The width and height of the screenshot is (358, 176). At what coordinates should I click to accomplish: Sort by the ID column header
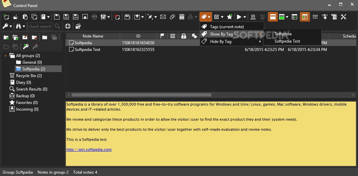pyautogui.click(x=138, y=36)
